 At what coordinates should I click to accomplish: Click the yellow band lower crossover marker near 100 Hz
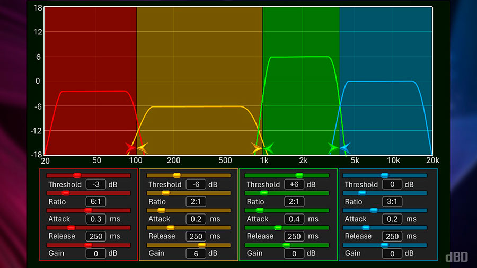point(143,148)
